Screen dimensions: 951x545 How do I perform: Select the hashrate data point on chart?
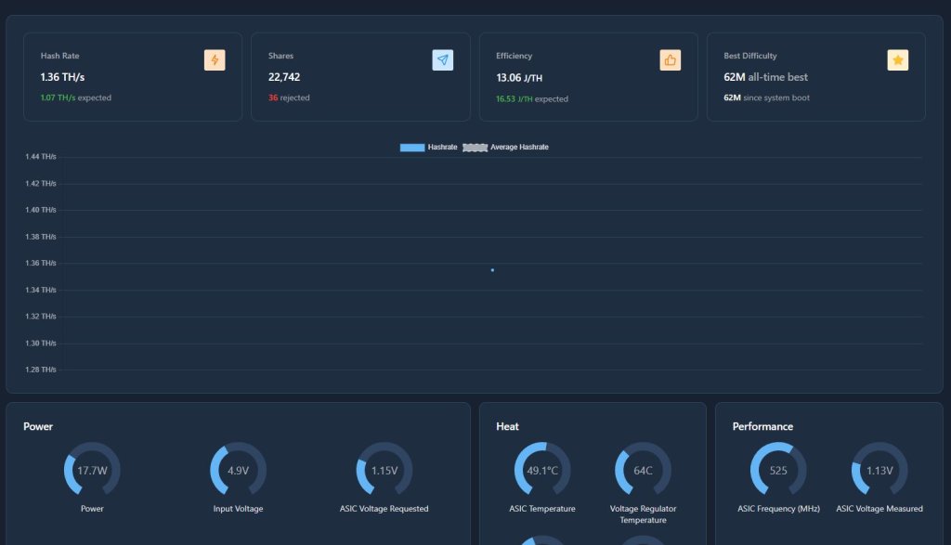coord(492,270)
